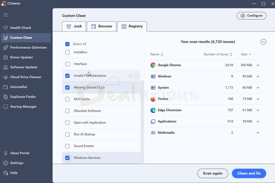Select the Registry tab
Image resolution: width=275 pixels, height=183 pixels.
point(132,26)
